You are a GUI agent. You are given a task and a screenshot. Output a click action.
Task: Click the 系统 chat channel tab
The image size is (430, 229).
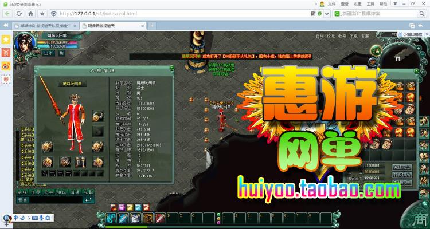22,192
